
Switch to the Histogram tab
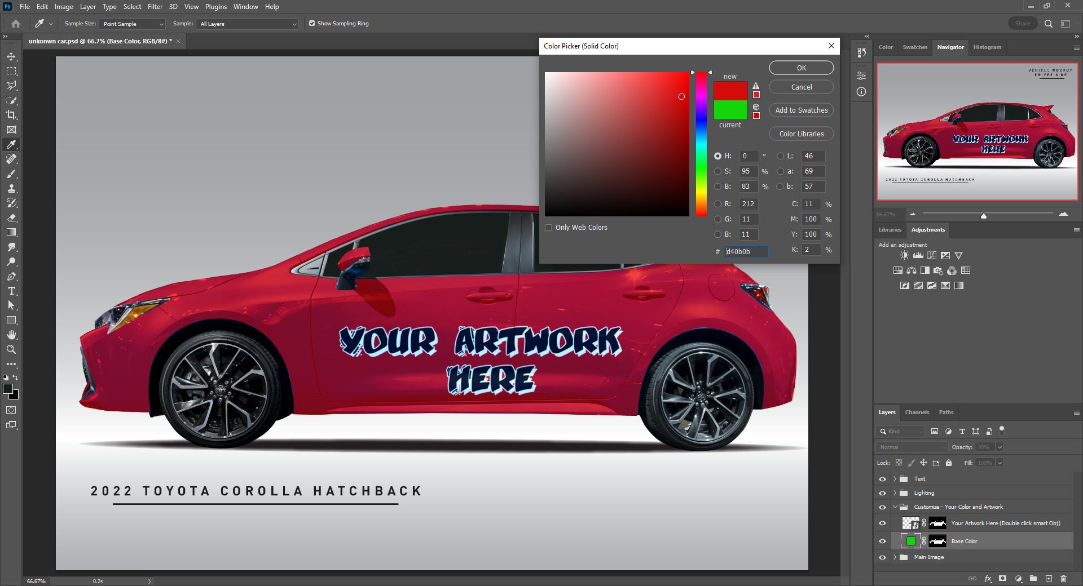tap(987, 47)
